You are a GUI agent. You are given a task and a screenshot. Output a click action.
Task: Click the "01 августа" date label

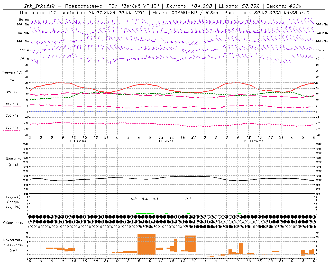pyautogui.click(x=253, y=141)
